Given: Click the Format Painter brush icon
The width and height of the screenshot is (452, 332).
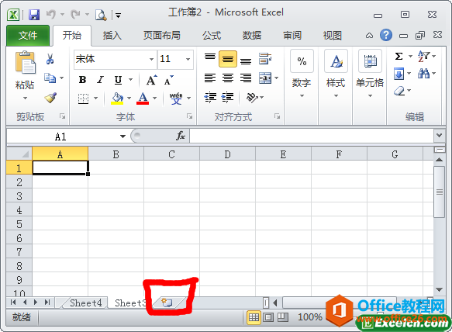Looking at the screenshot, I should (50, 98).
